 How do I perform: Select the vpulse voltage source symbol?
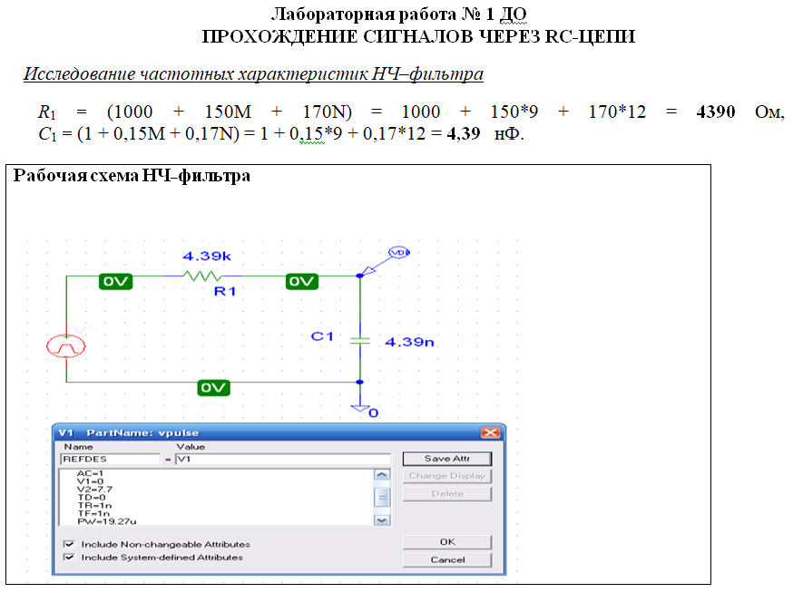coord(65,346)
